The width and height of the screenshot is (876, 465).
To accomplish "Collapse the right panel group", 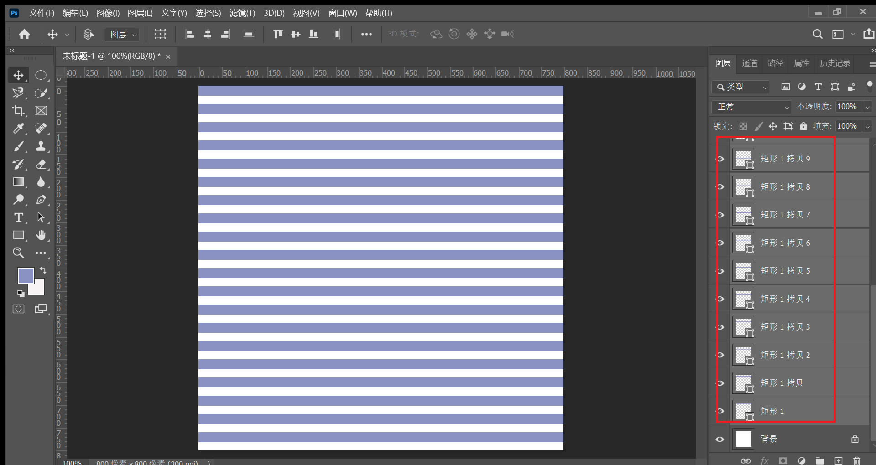I will [x=873, y=50].
